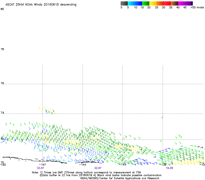Screen dimensions: 205x180
Task: Click the latitude label '80' at top left
Action: [2, 9]
